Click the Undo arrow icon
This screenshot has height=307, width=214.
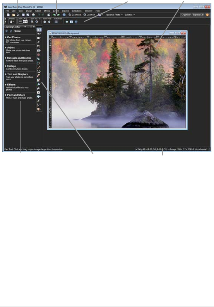(x=39, y=15)
